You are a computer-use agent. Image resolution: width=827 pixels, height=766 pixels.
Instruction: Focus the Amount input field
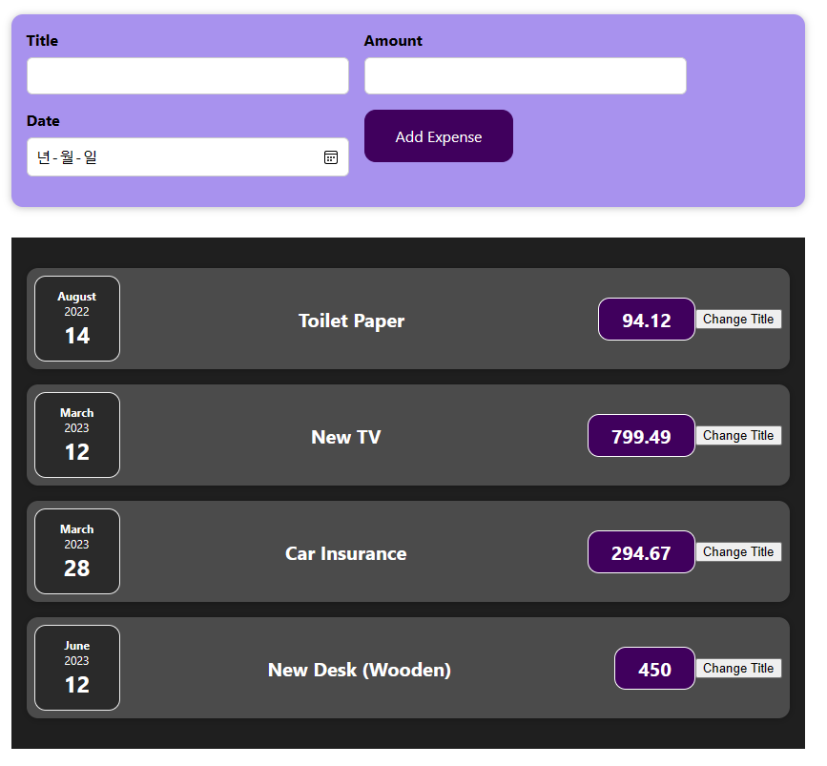[x=526, y=76]
